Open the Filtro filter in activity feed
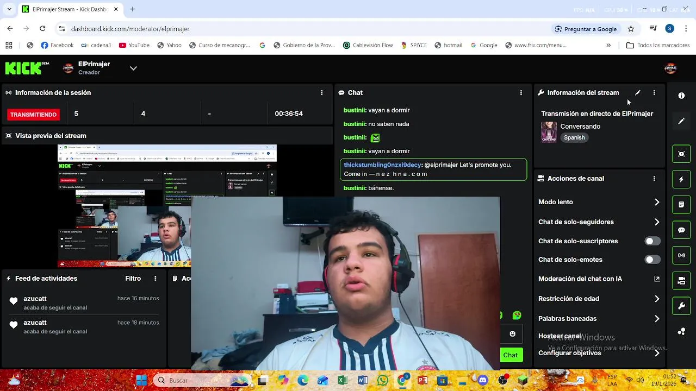 tap(133, 278)
